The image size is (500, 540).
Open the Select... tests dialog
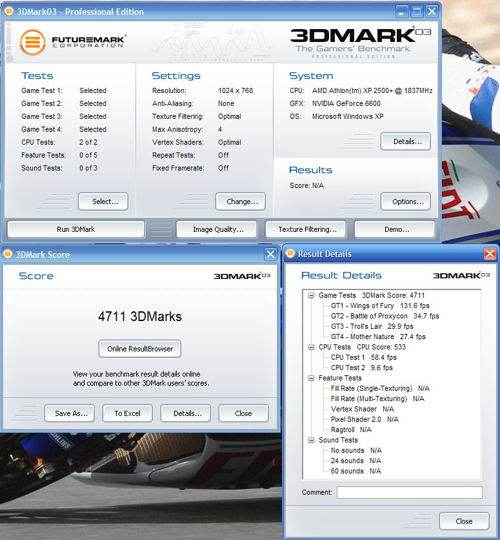[x=103, y=202]
